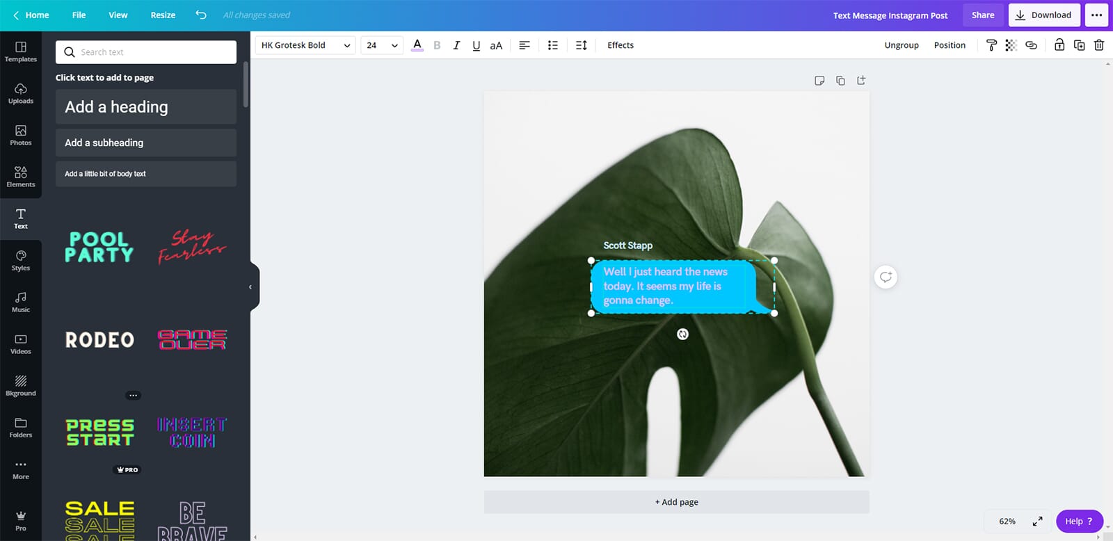Add a new page icon above canvas

point(861,81)
